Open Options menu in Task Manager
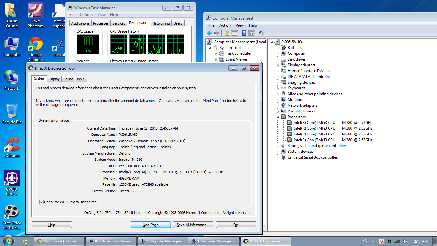Screen dimensions: 437x246 coord(86,15)
